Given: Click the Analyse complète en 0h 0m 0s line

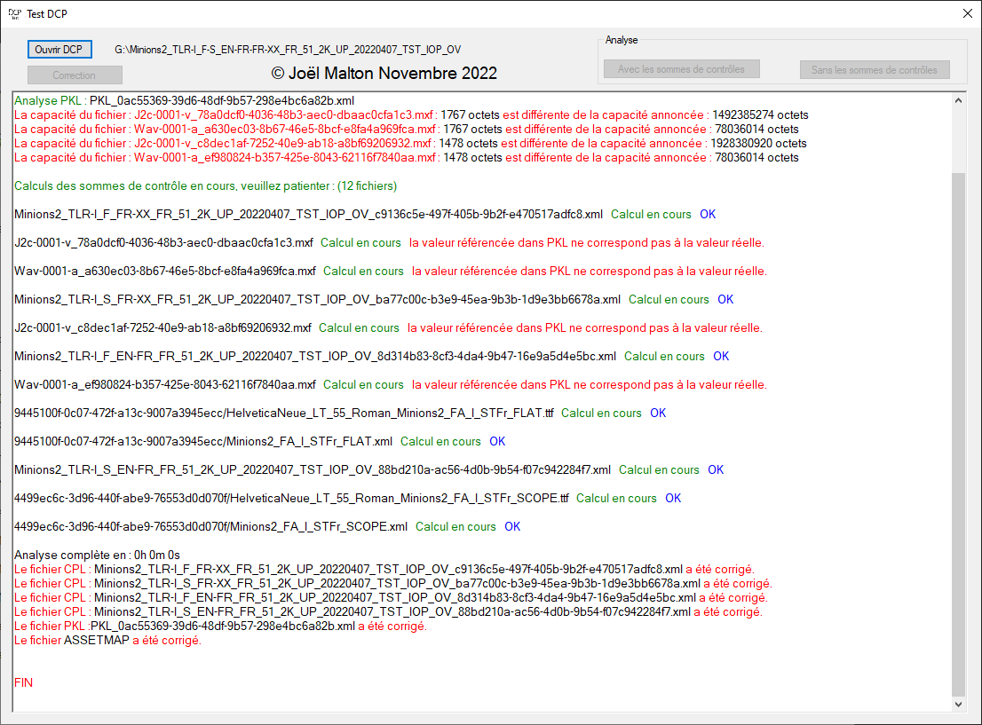Looking at the screenshot, I should point(97,556).
